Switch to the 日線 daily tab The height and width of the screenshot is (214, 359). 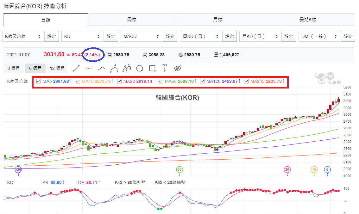pos(46,20)
